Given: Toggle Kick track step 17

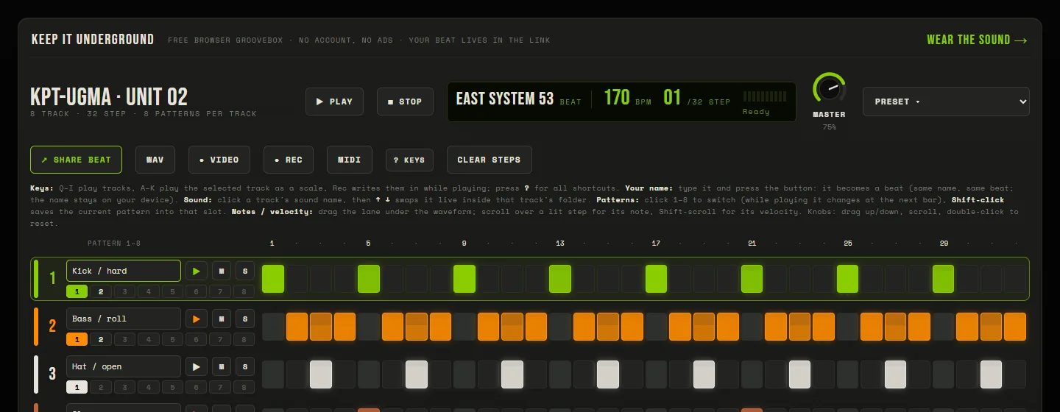Looking at the screenshot, I should tap(656, 279).
